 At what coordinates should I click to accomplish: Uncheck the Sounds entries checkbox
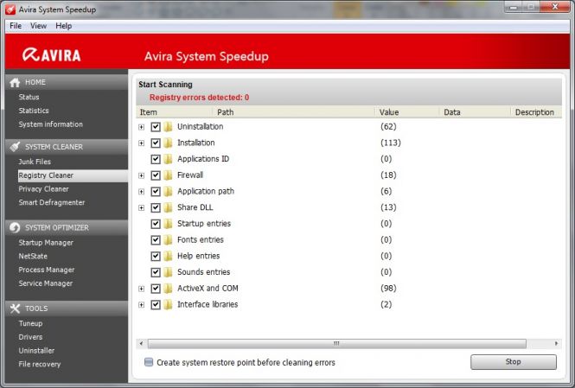click(156, 272)
